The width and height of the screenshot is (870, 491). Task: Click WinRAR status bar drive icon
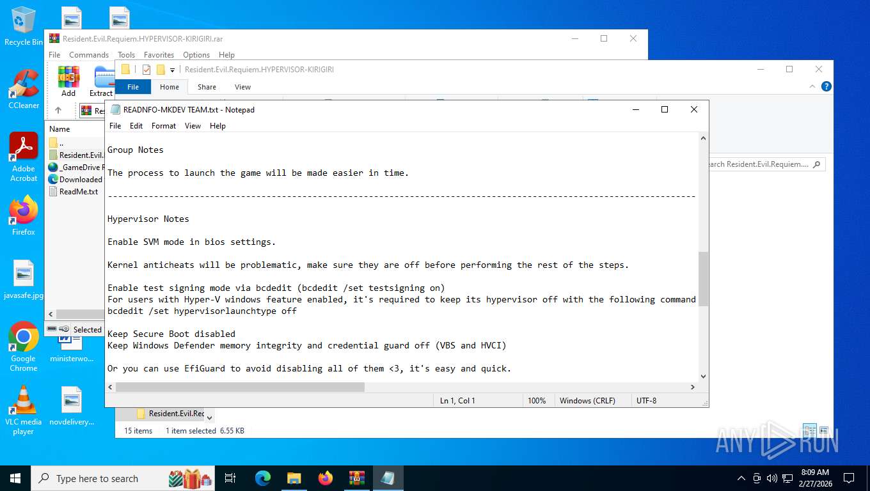coord(52,329)
